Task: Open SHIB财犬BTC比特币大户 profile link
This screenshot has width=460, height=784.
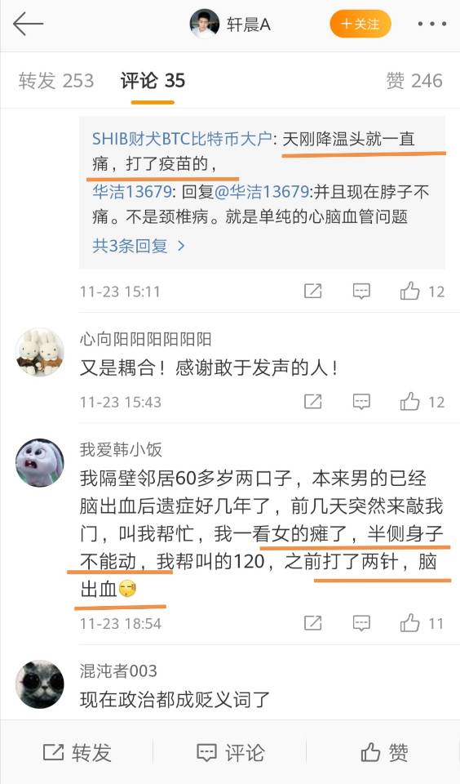Action: point(182,139)
